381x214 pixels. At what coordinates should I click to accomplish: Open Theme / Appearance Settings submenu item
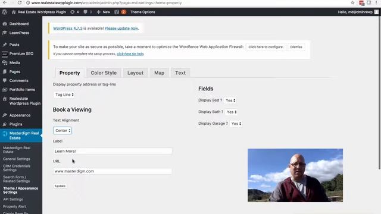click(20, 190)
